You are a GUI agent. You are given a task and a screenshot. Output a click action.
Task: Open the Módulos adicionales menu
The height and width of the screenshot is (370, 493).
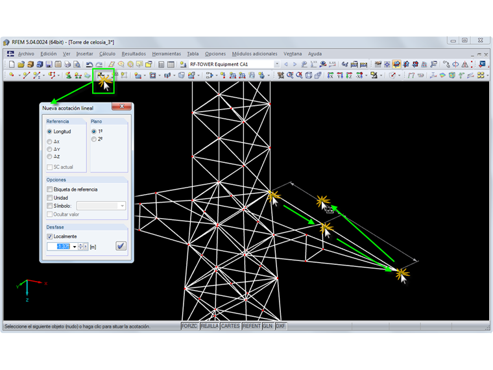pos(255,54)
